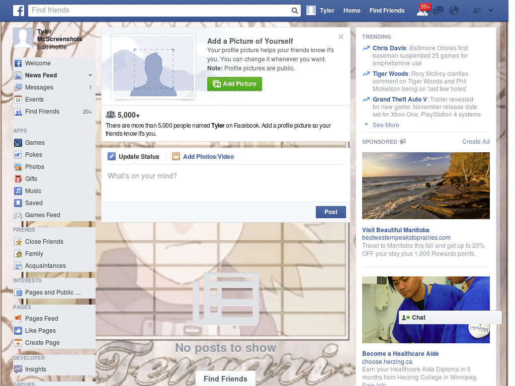The height and width of the screenshot is (386, 515).
Task: Click Find Friends button below No posts
Action: (x=225, y=379)
